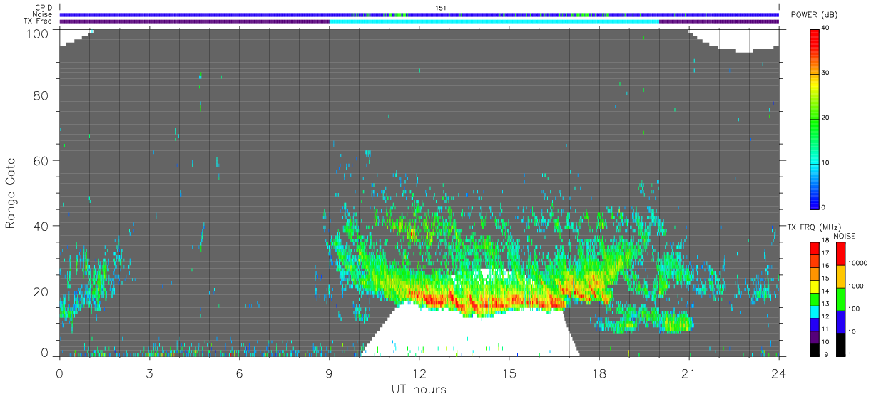This screenshot has width=876, height=404.
Task: Click the blue Noise bar above the plot
Action: pyautogui.click(x=419, y=14)
